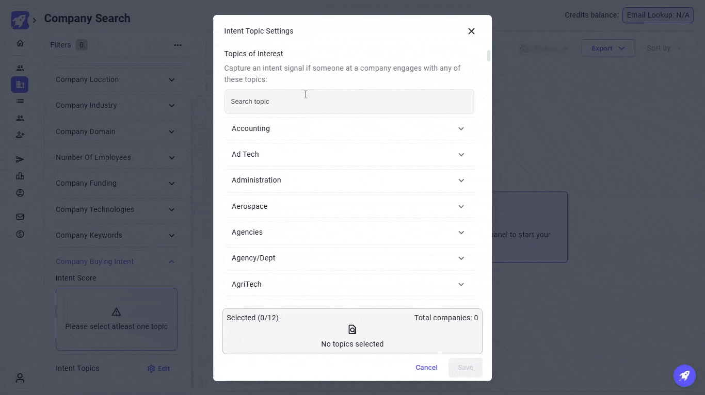Viewport: 705px width, 395px height.
Task: Click the dialog's vertical scrollbar
Action: (x=488, y=56)
